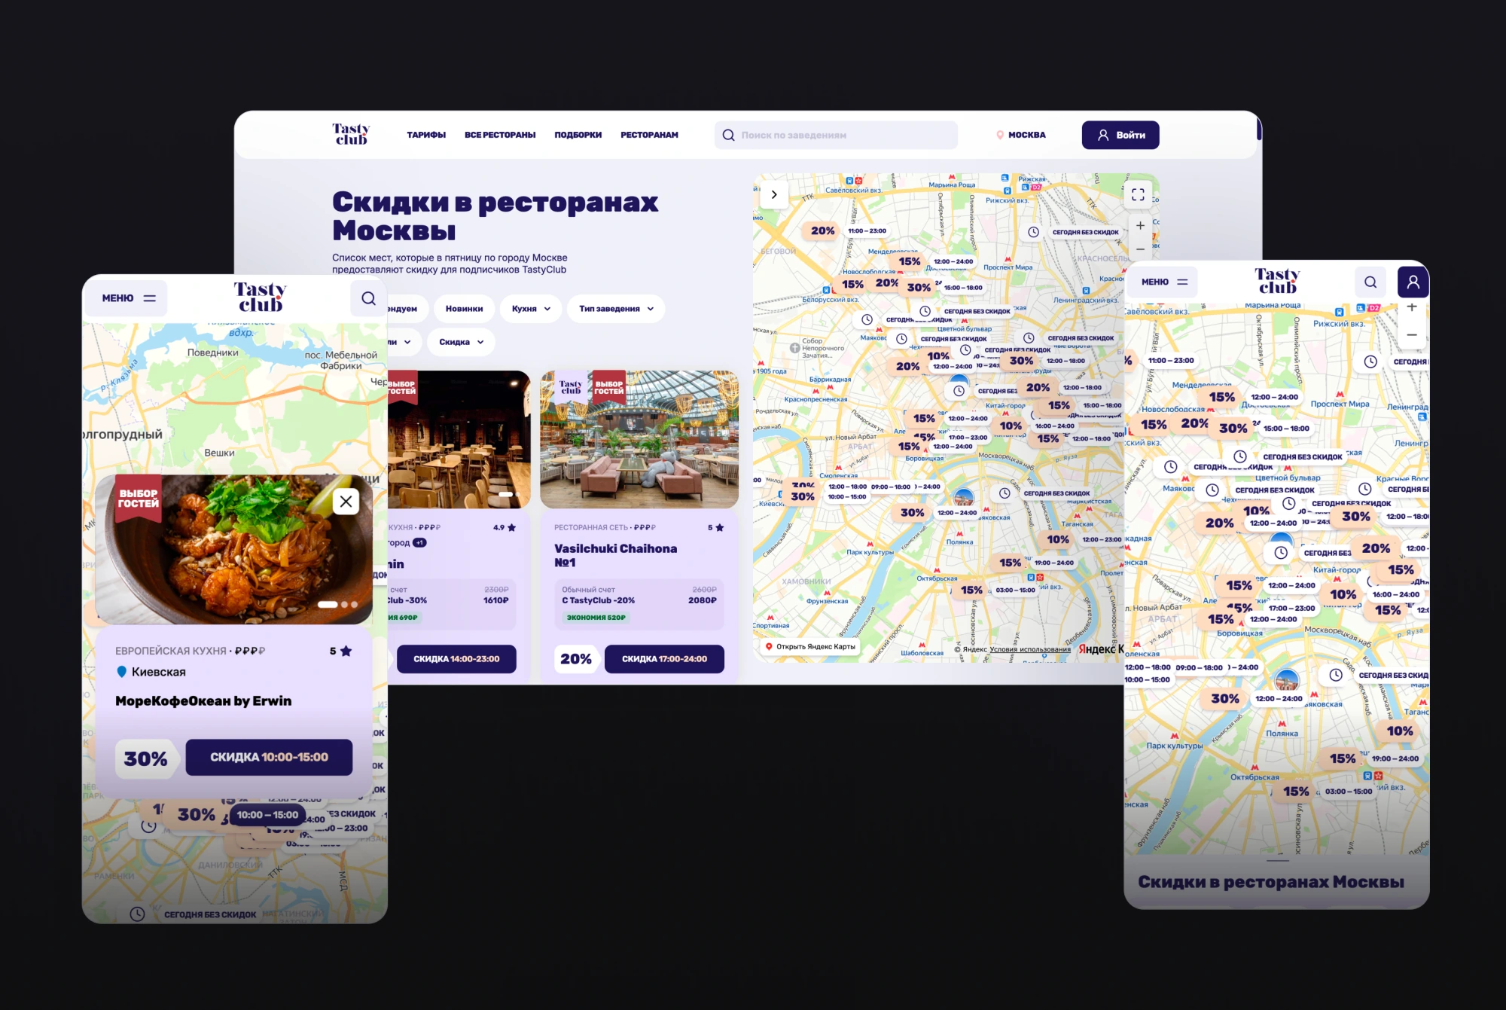Click 15% marker with 03:00–15:00 on desktop map

coord(971,590)
